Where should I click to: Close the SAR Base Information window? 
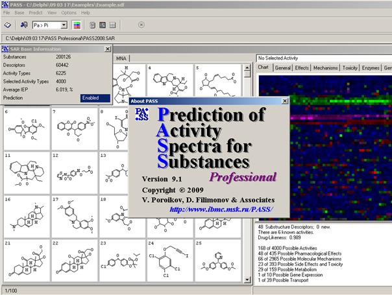point(108,49)
